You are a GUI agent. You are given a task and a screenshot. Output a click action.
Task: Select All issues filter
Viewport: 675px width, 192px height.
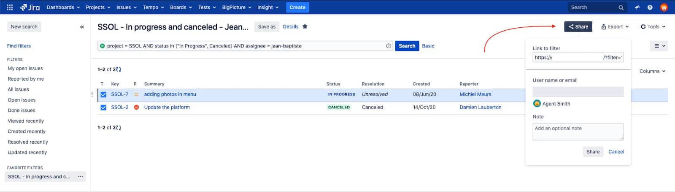19,89
